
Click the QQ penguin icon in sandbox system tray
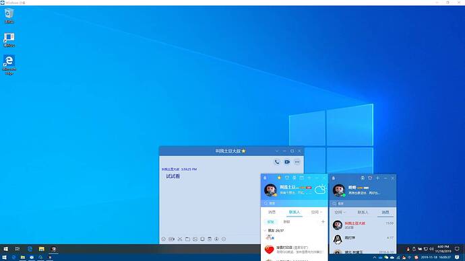[408, 249]
